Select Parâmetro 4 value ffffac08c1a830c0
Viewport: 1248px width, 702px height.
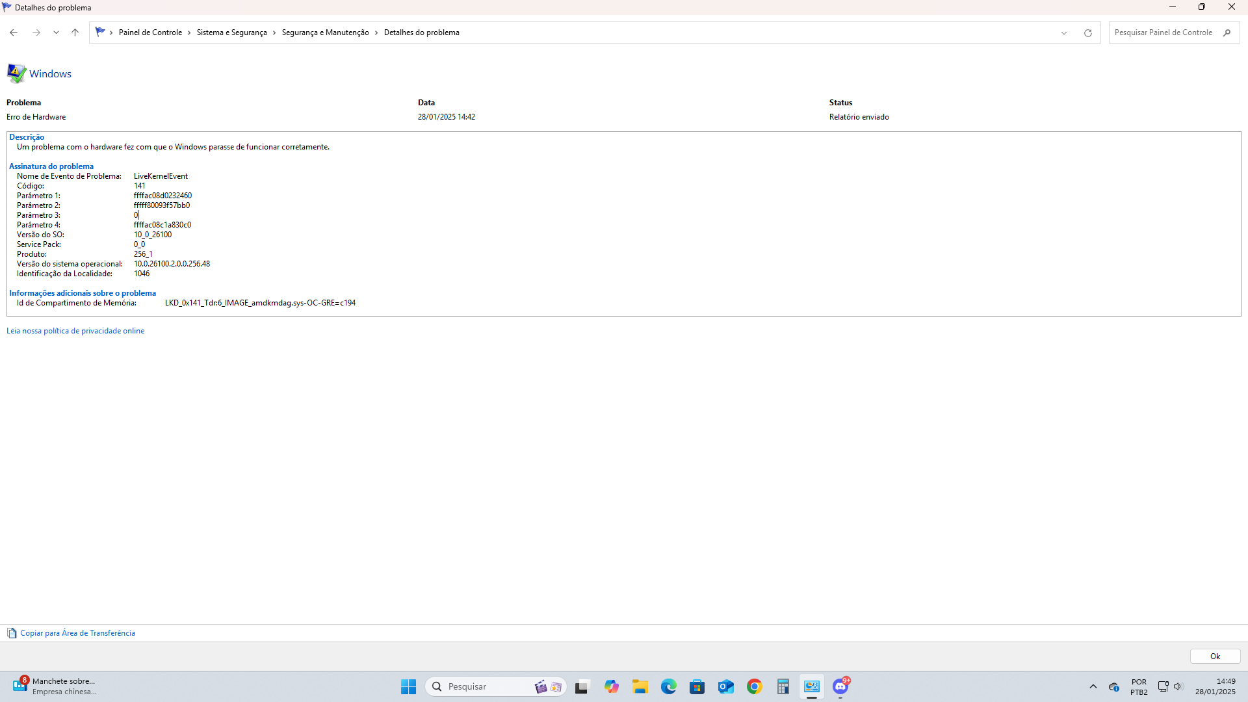point(162,225)
